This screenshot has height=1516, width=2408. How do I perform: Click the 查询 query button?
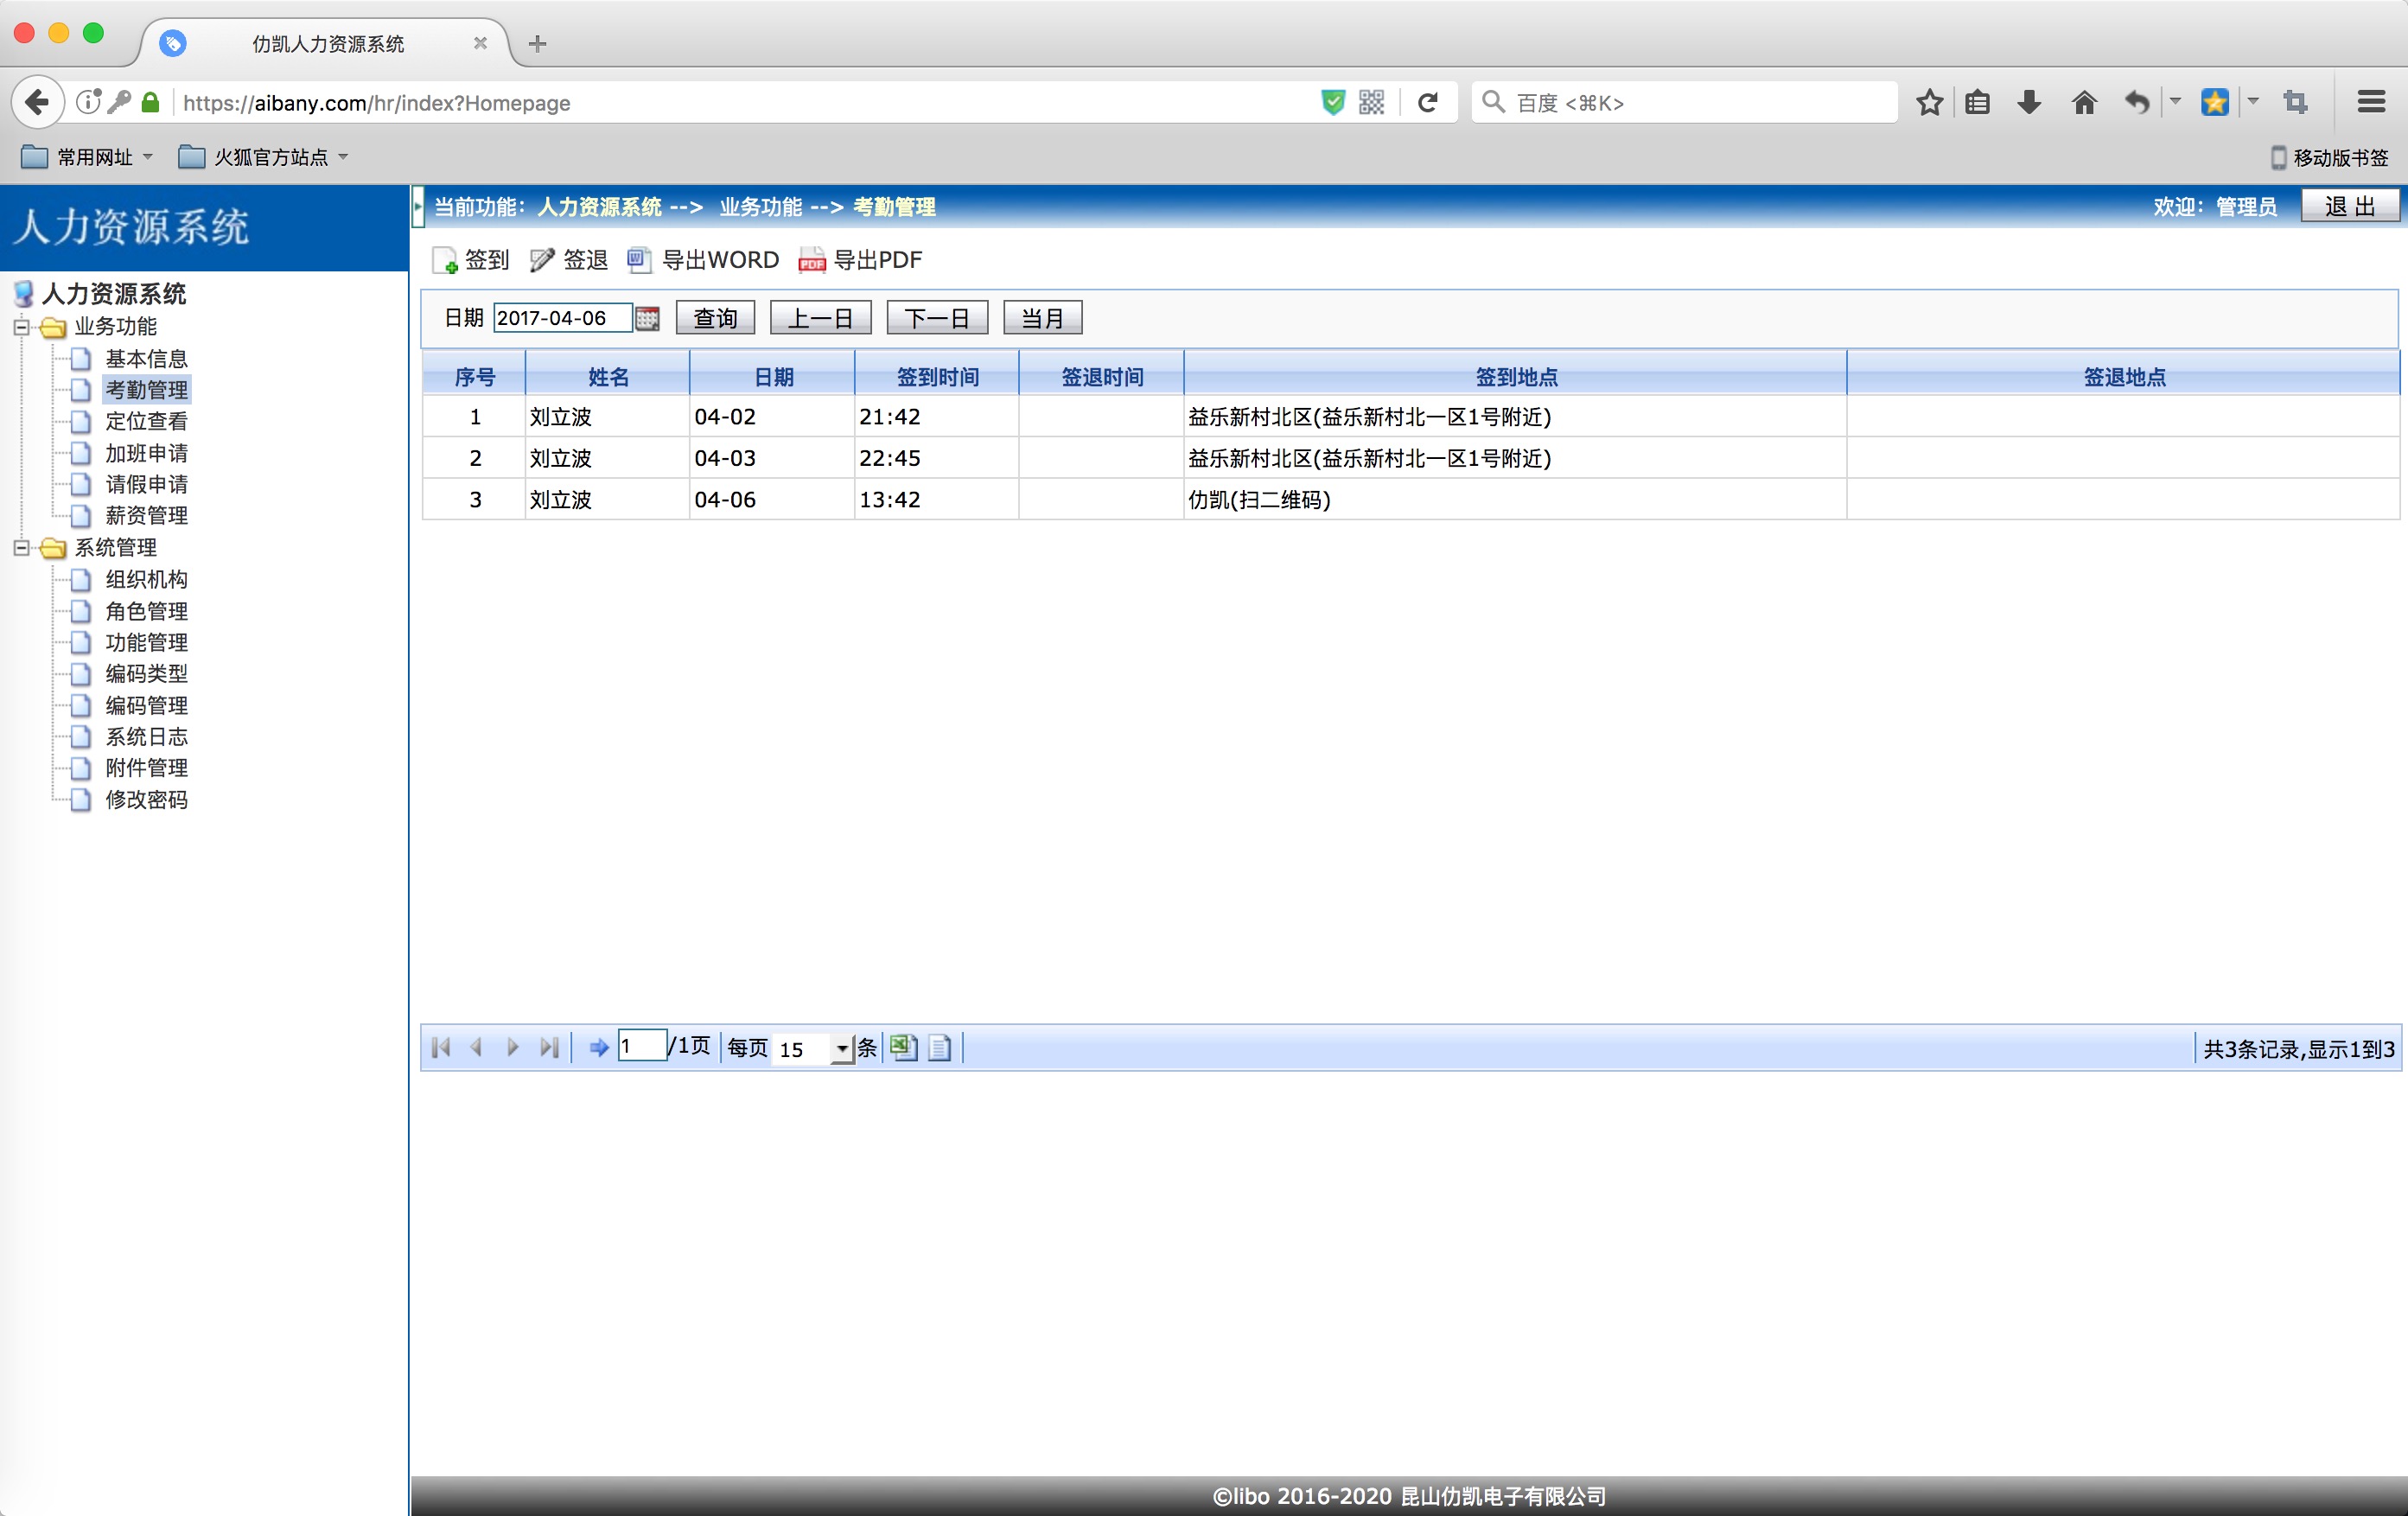[x=715, y=319]
